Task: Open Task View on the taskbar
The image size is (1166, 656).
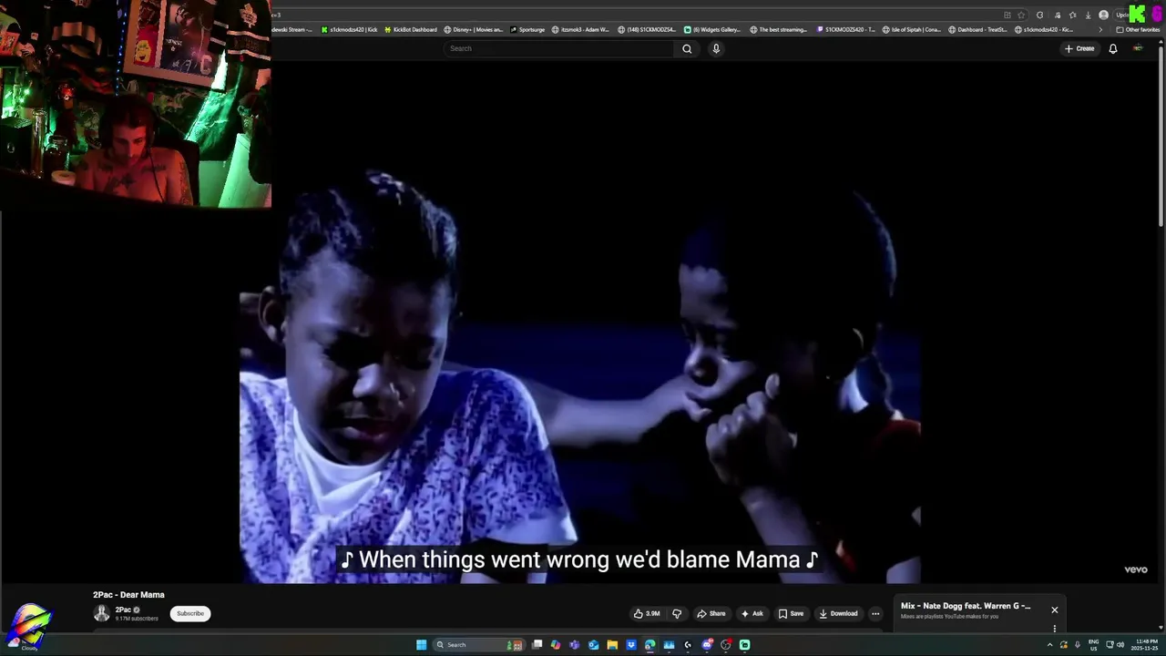Action: (x=537, y=644)
